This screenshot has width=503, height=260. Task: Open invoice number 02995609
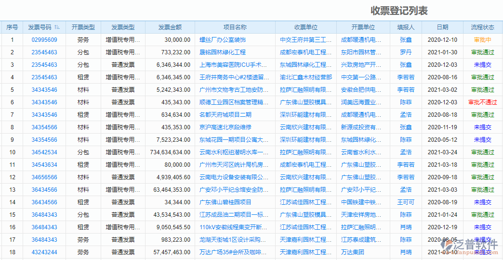coord(44,40)
